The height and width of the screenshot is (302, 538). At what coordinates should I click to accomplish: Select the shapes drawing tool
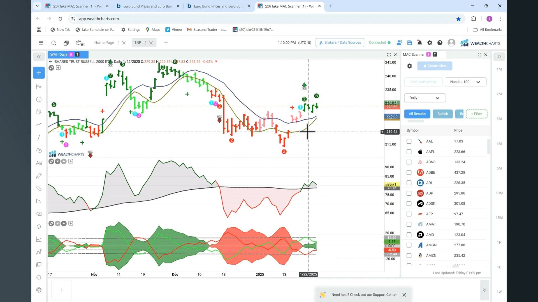(x=39, y=150)
